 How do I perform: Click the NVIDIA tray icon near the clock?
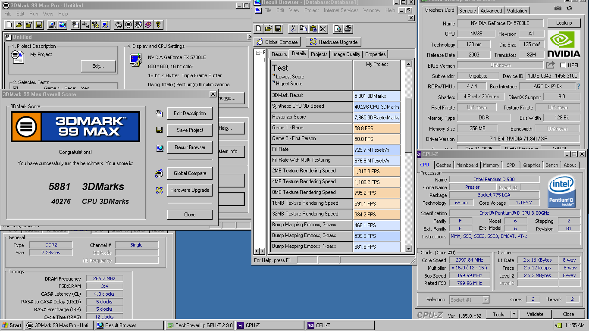pyautogui.click(x=559, y=325)
